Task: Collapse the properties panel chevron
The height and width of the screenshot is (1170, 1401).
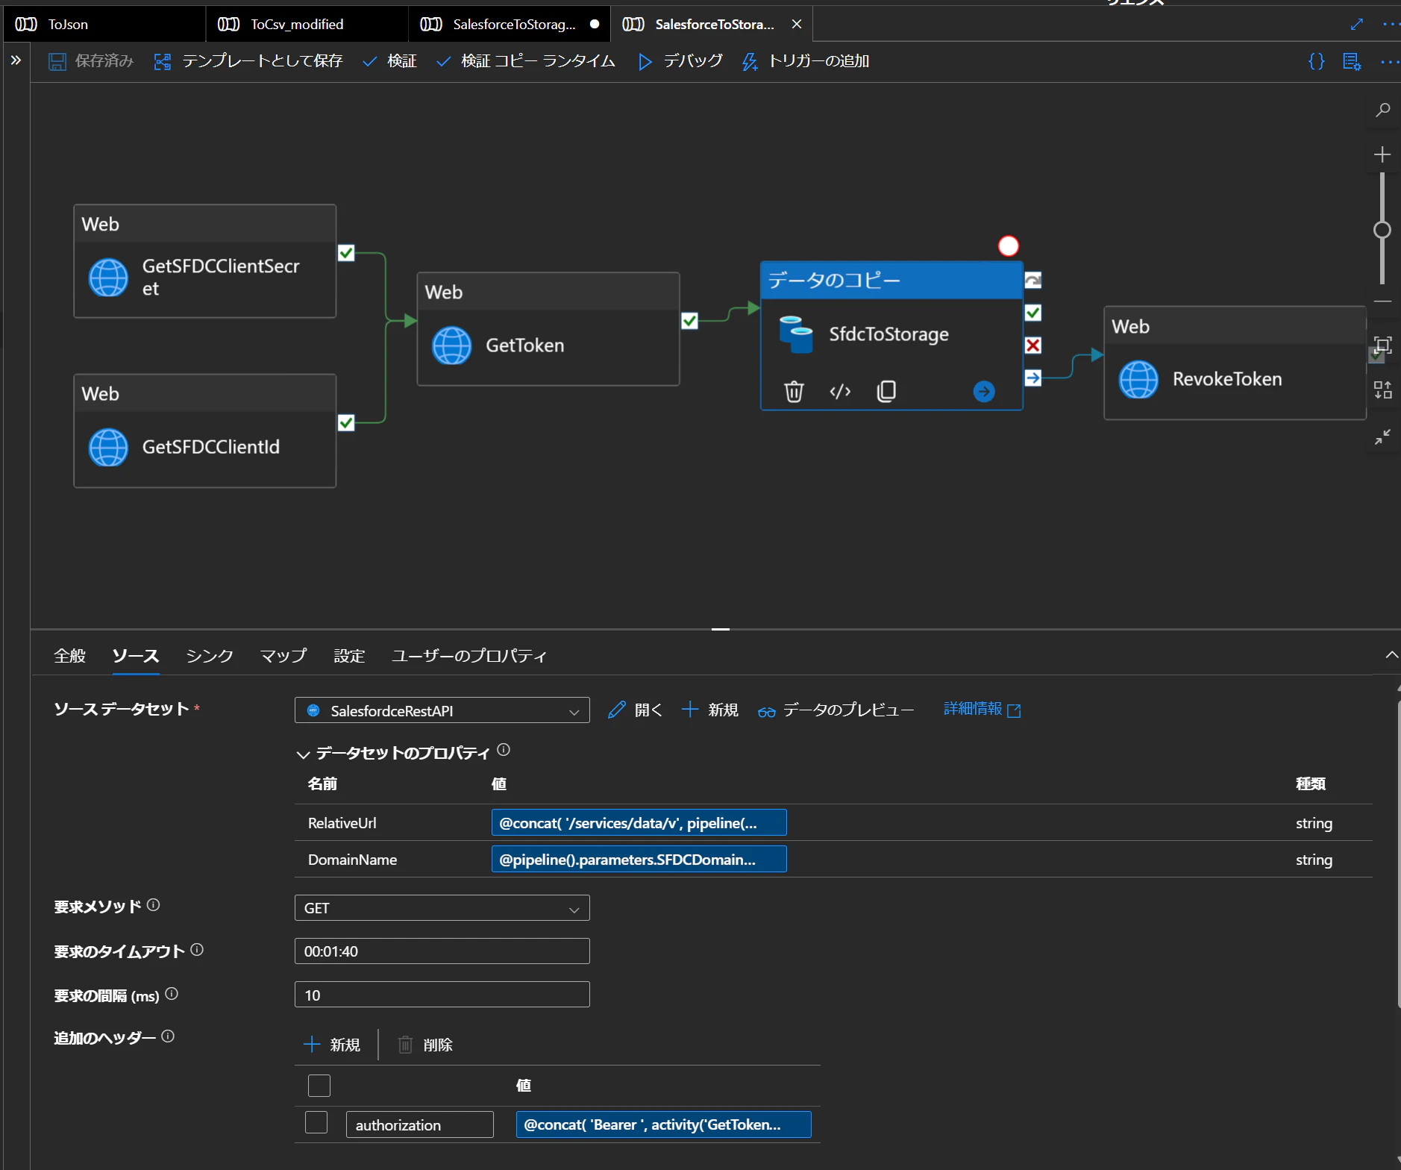Action: (x=1391, y=655)
